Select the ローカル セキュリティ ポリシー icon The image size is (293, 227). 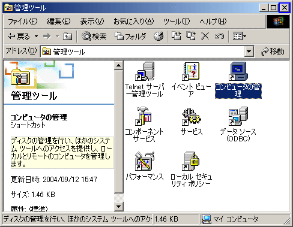(191, 161)
